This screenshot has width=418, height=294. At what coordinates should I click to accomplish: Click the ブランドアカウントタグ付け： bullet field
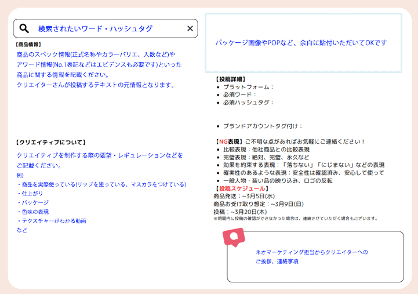(263, 126)
